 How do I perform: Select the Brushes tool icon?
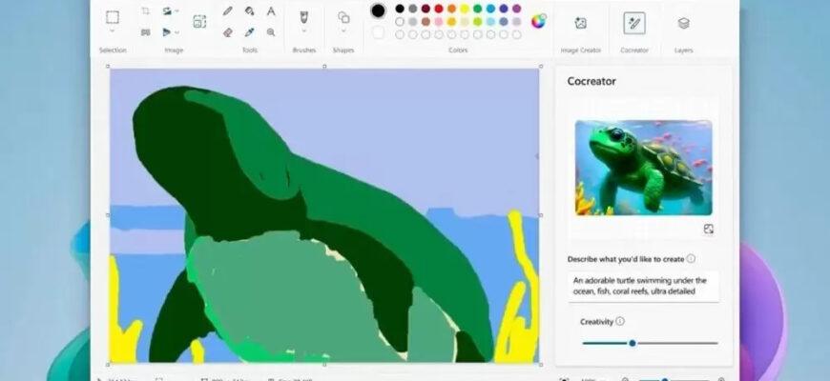303,17
